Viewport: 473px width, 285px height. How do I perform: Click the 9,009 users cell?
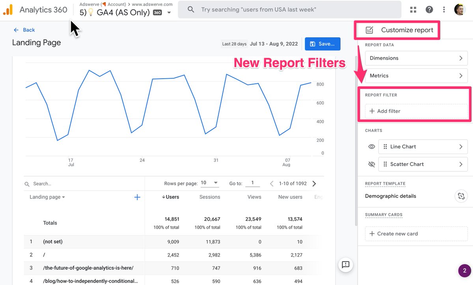click(173, 242)
